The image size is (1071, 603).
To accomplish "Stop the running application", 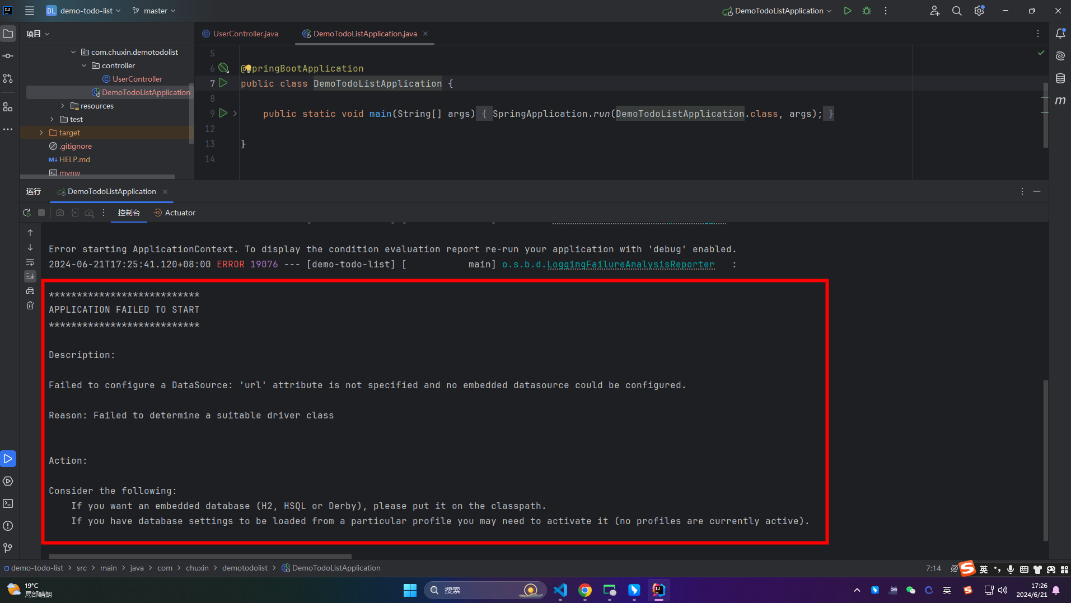I will click(41, 213).
